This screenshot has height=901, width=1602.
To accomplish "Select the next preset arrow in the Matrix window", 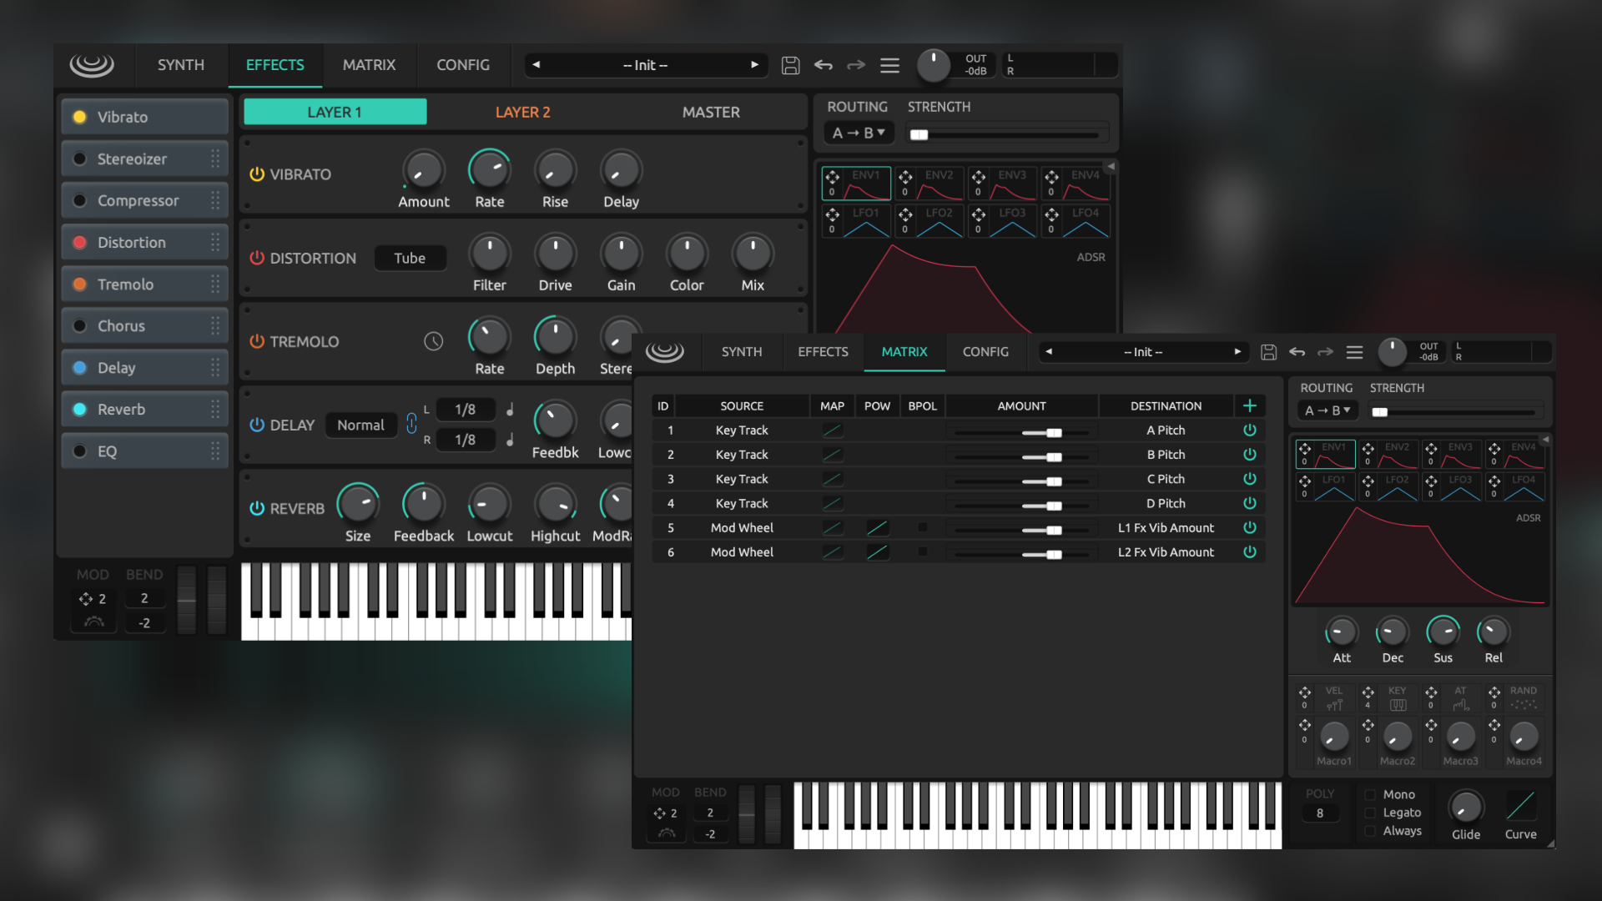I will pyautogui.click(x=1237, y=352).
